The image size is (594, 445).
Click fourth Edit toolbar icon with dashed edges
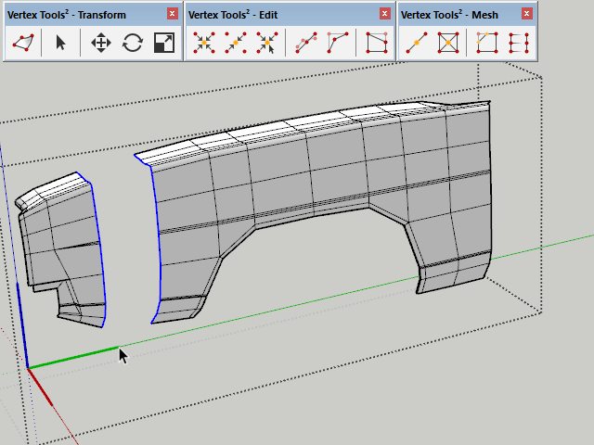305,43
